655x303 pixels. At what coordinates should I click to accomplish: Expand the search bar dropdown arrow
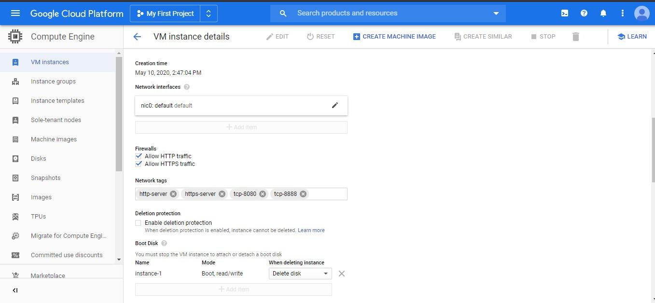coord(496,14)
